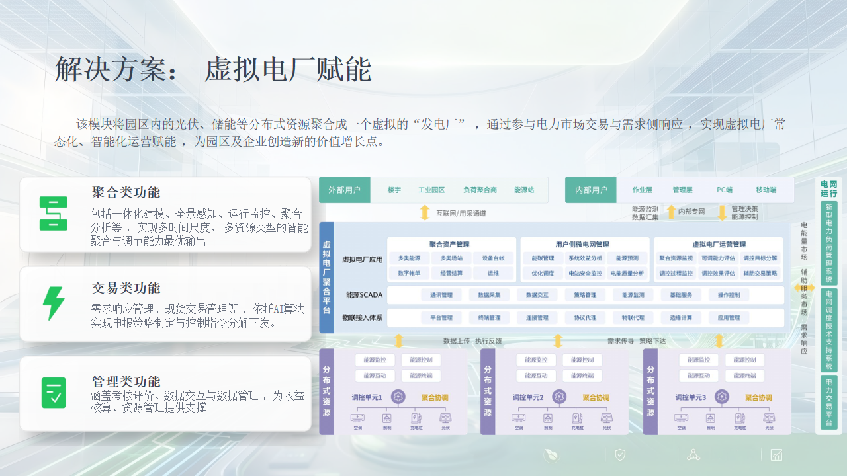Click 通讯管理 in the 能源SCADA row
Viewport: 847px width, 476px height.
441,295
